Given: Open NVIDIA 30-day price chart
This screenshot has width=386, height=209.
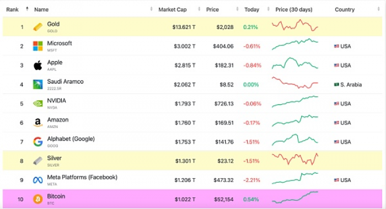Looking at the screenshot, I should (x=295, y=101).
